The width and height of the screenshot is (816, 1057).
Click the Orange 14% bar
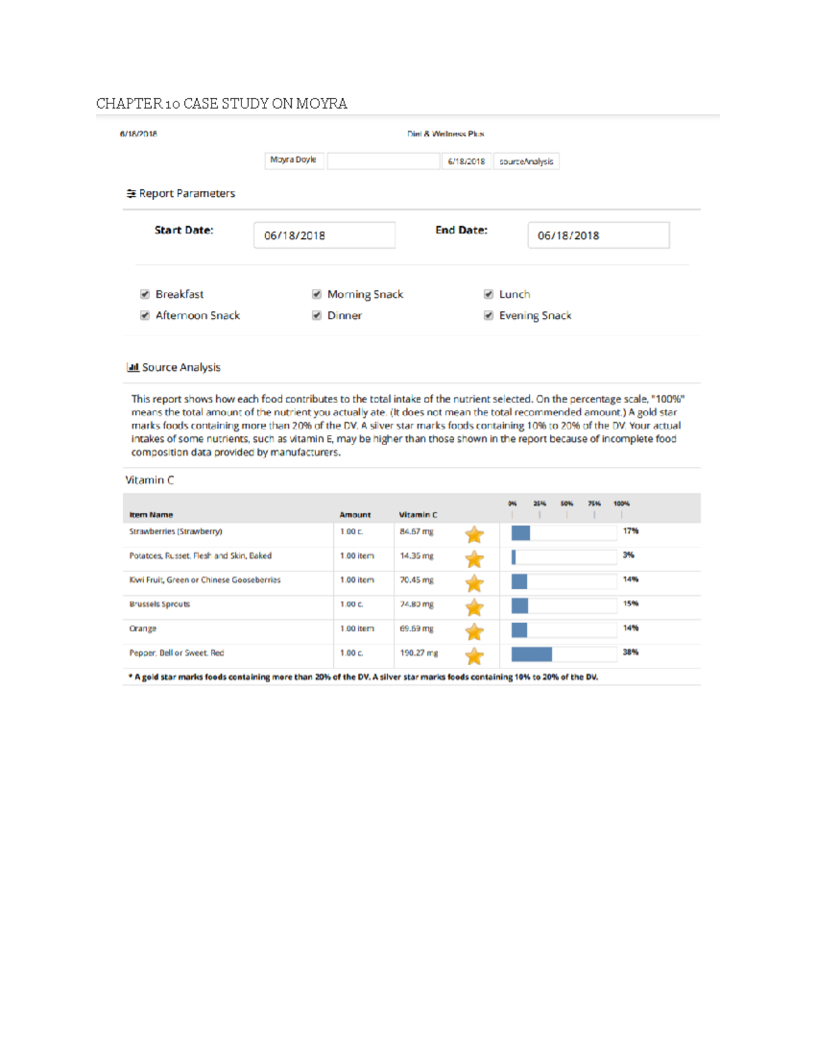point(519,630)
